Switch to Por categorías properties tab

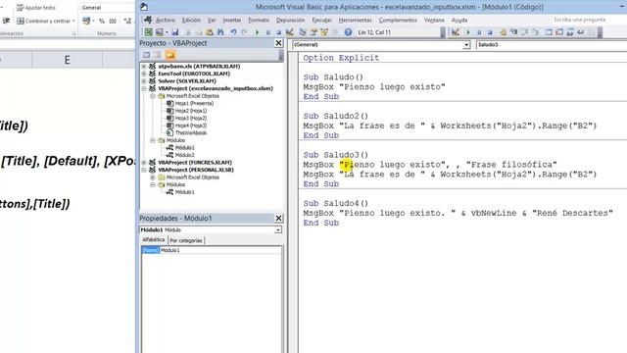(x=186, y=240)
